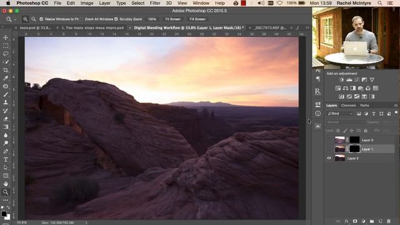Open the Image menu

(x=87, y=3)
